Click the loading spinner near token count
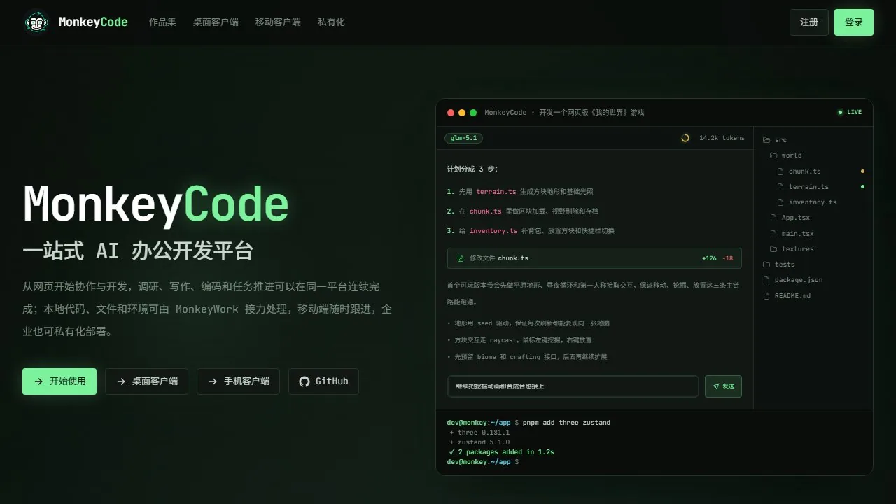The width and height of the screenshot is (896, 504). pos(685,138)
